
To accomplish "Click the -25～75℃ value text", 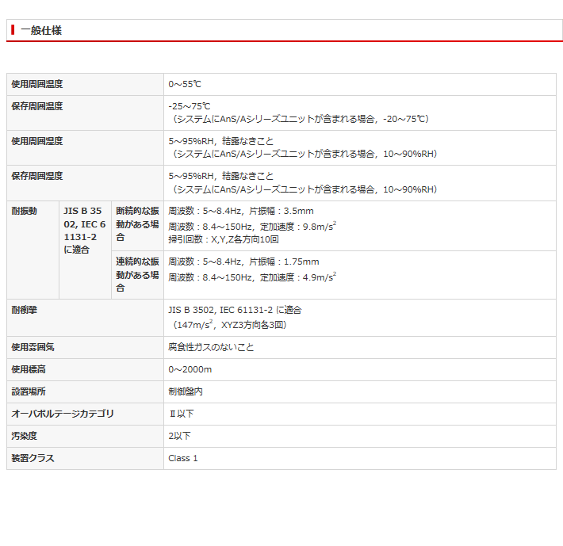I will [190, 106].
